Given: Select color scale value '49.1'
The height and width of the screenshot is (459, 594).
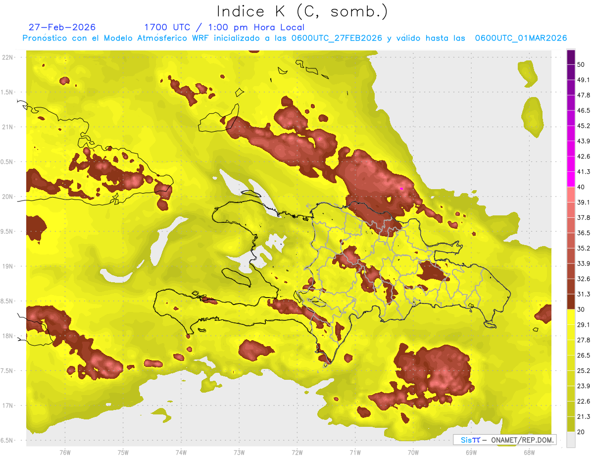Looking at the screenshot, I should 584,80.
